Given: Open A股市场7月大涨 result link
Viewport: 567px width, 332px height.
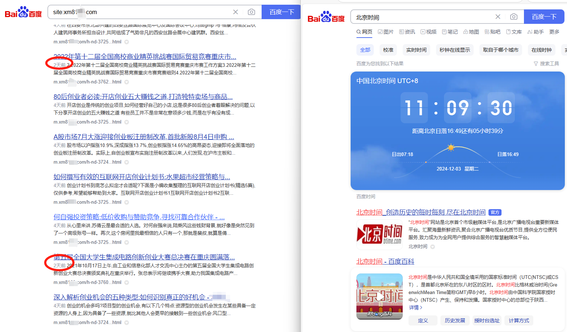Looking at the screenshot, I should pyautogui.click(x=144, y=137).
